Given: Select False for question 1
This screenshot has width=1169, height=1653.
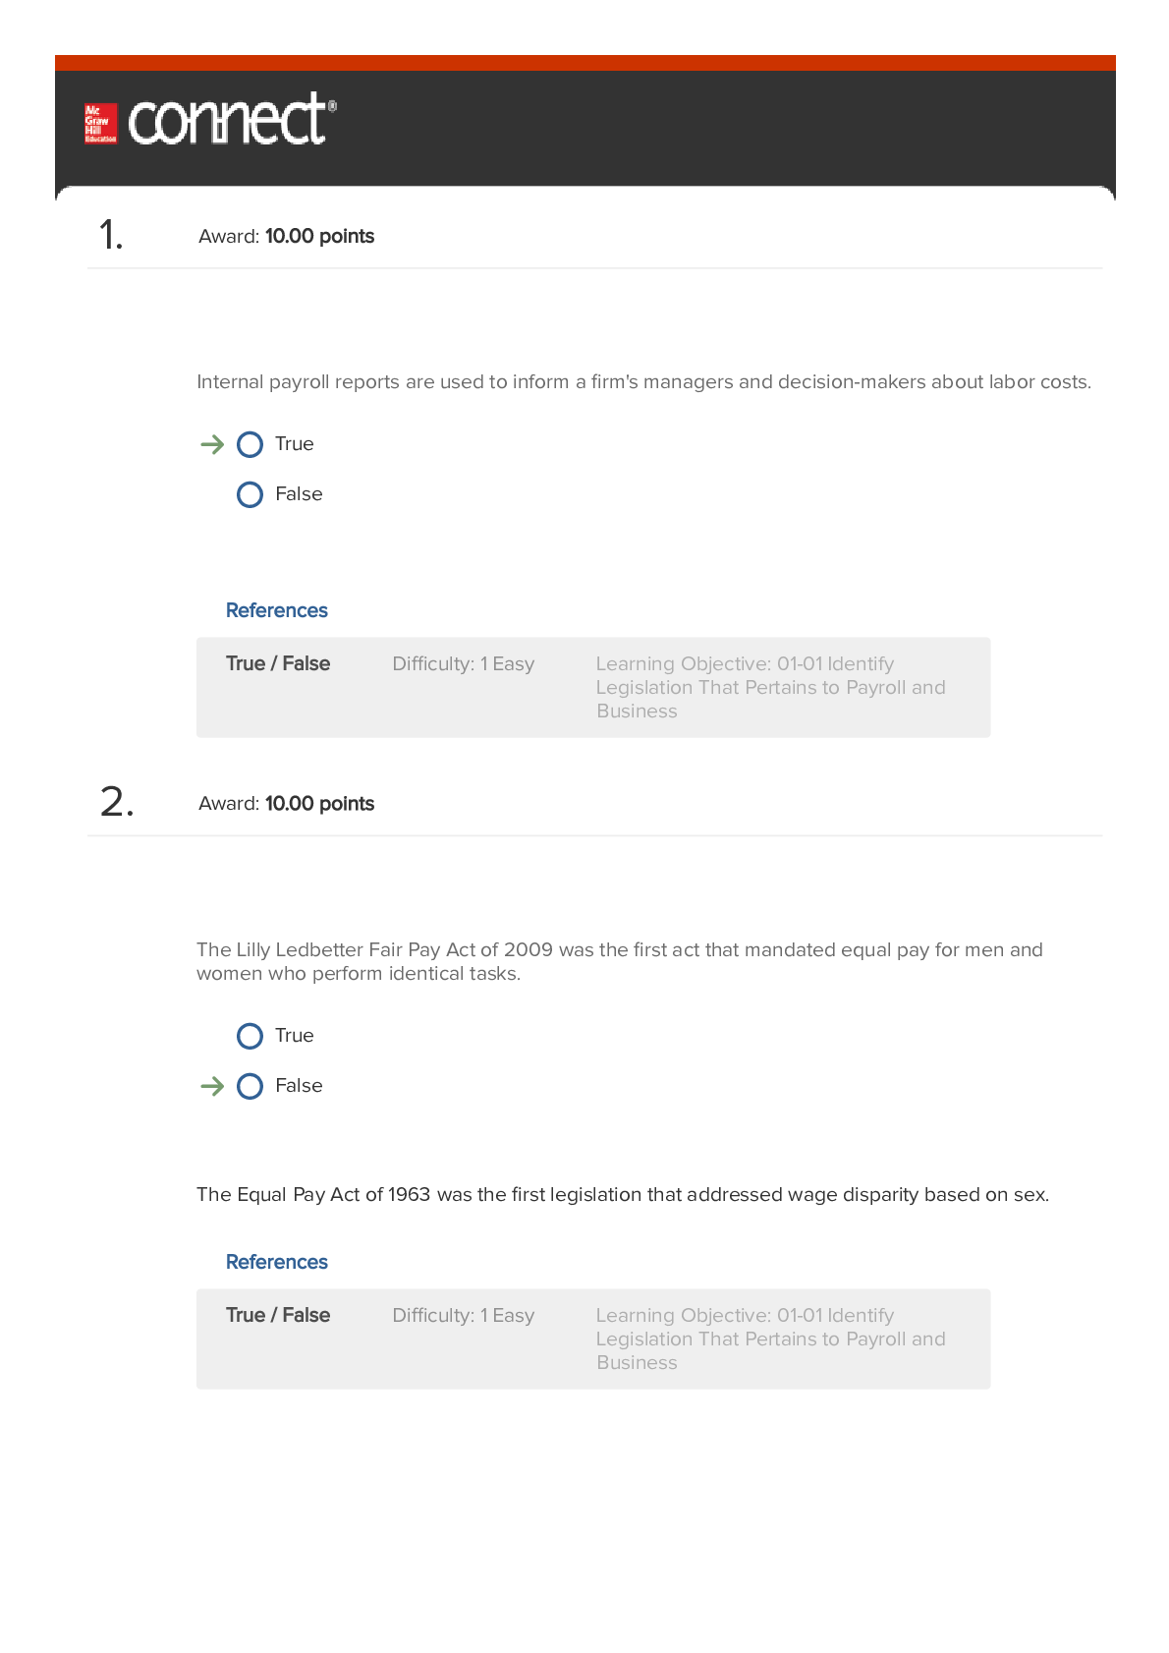Looking at the screenshot, I should click(x=250, y=494).
